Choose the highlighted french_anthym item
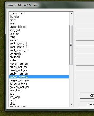Screen dimensions: 94x116 tap(39, 77)
